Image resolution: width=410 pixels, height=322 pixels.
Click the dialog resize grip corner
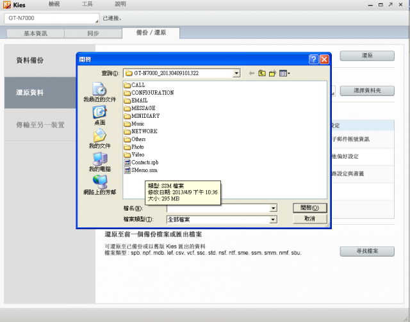pos(327,225)
